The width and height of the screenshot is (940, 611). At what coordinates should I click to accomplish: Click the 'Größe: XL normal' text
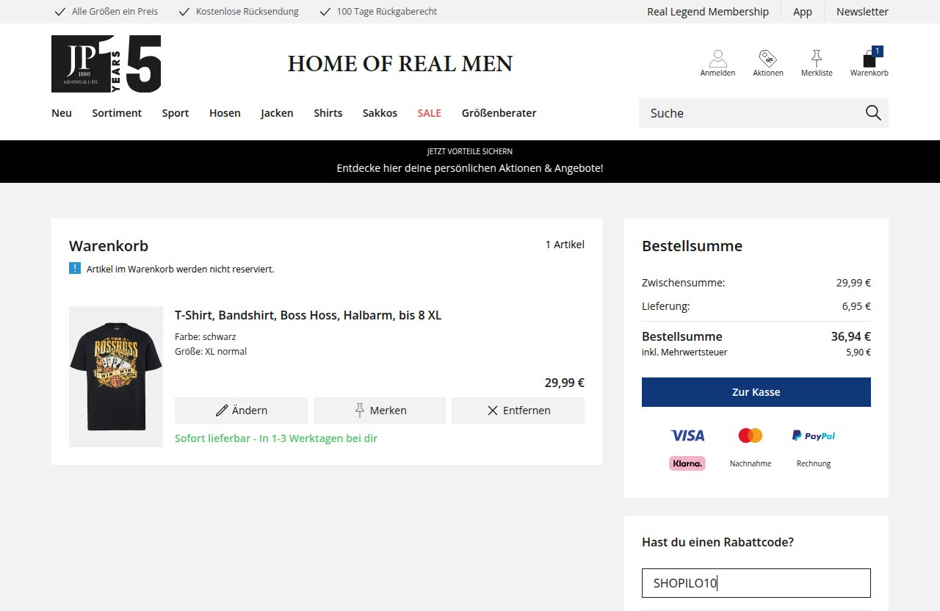tap(211, 351)
